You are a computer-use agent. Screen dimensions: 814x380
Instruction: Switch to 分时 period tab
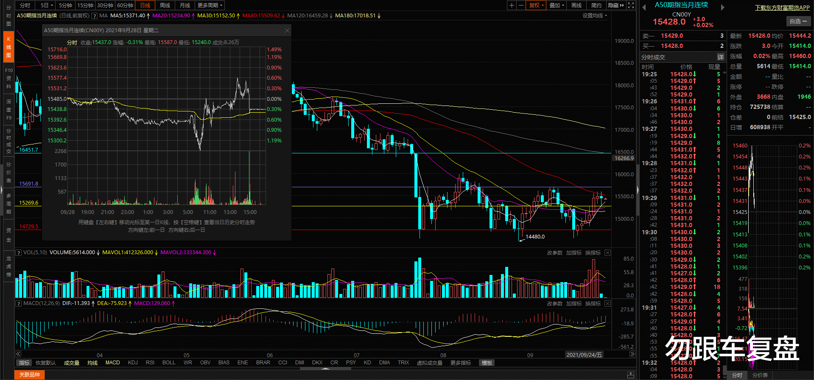point(25,5)
